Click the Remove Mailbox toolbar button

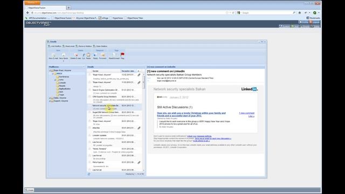tap(84, 46)
